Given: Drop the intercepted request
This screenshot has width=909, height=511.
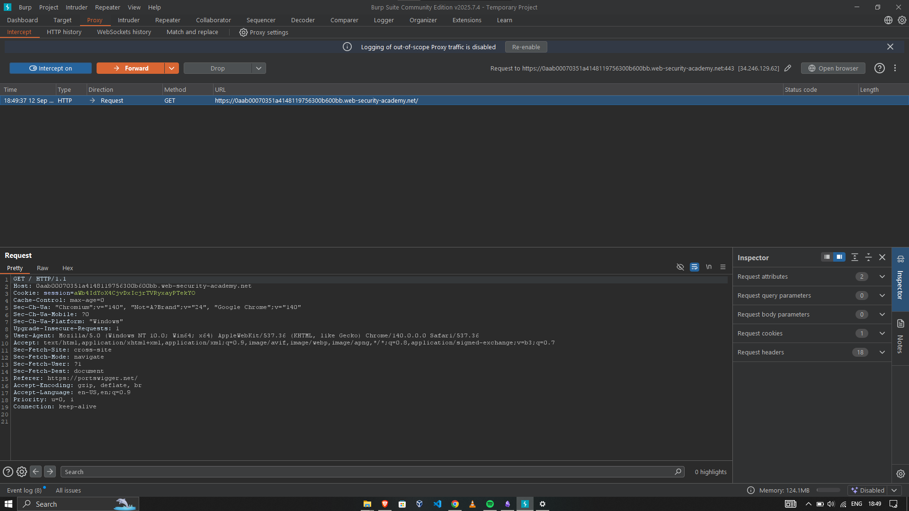Looking at the screenshot, I should pyautogui.click(x=218, y=68).
